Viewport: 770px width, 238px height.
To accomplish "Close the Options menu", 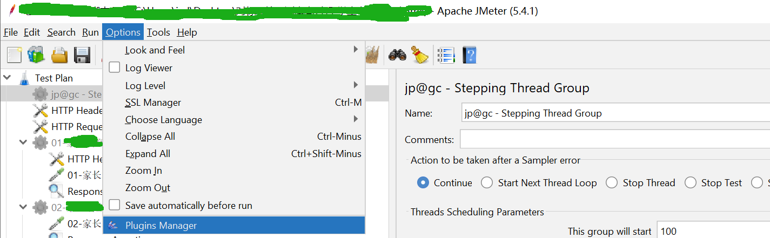I will [x=123, y=32].
